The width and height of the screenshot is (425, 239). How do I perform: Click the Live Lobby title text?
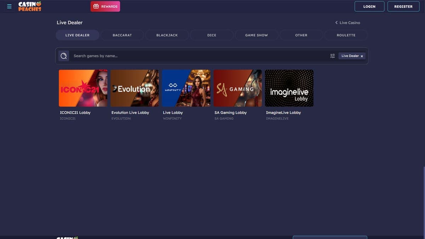pyautogui.click(x=173, y=113)
